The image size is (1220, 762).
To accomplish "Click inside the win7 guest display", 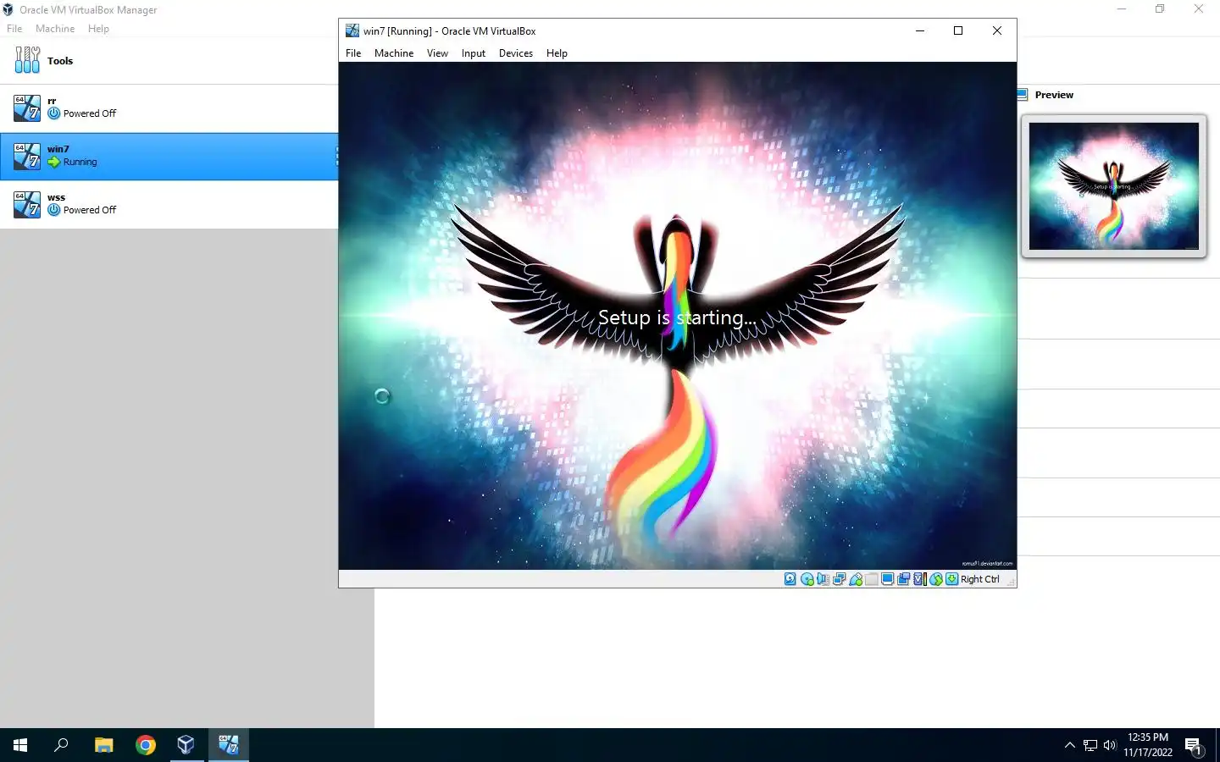I will [678, 316].
